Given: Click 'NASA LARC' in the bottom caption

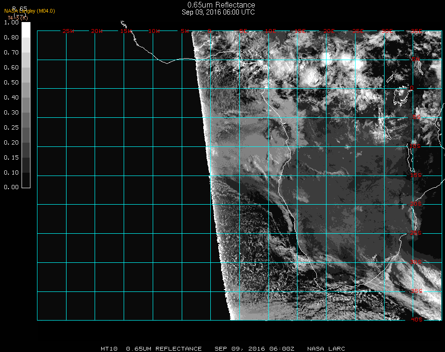Looking at the screenshot, I should click(326, 349).
